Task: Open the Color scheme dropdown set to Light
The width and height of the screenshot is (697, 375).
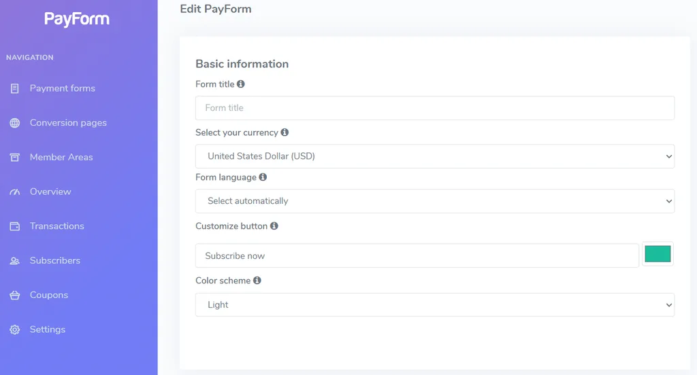Action: (x=435, y=305)
